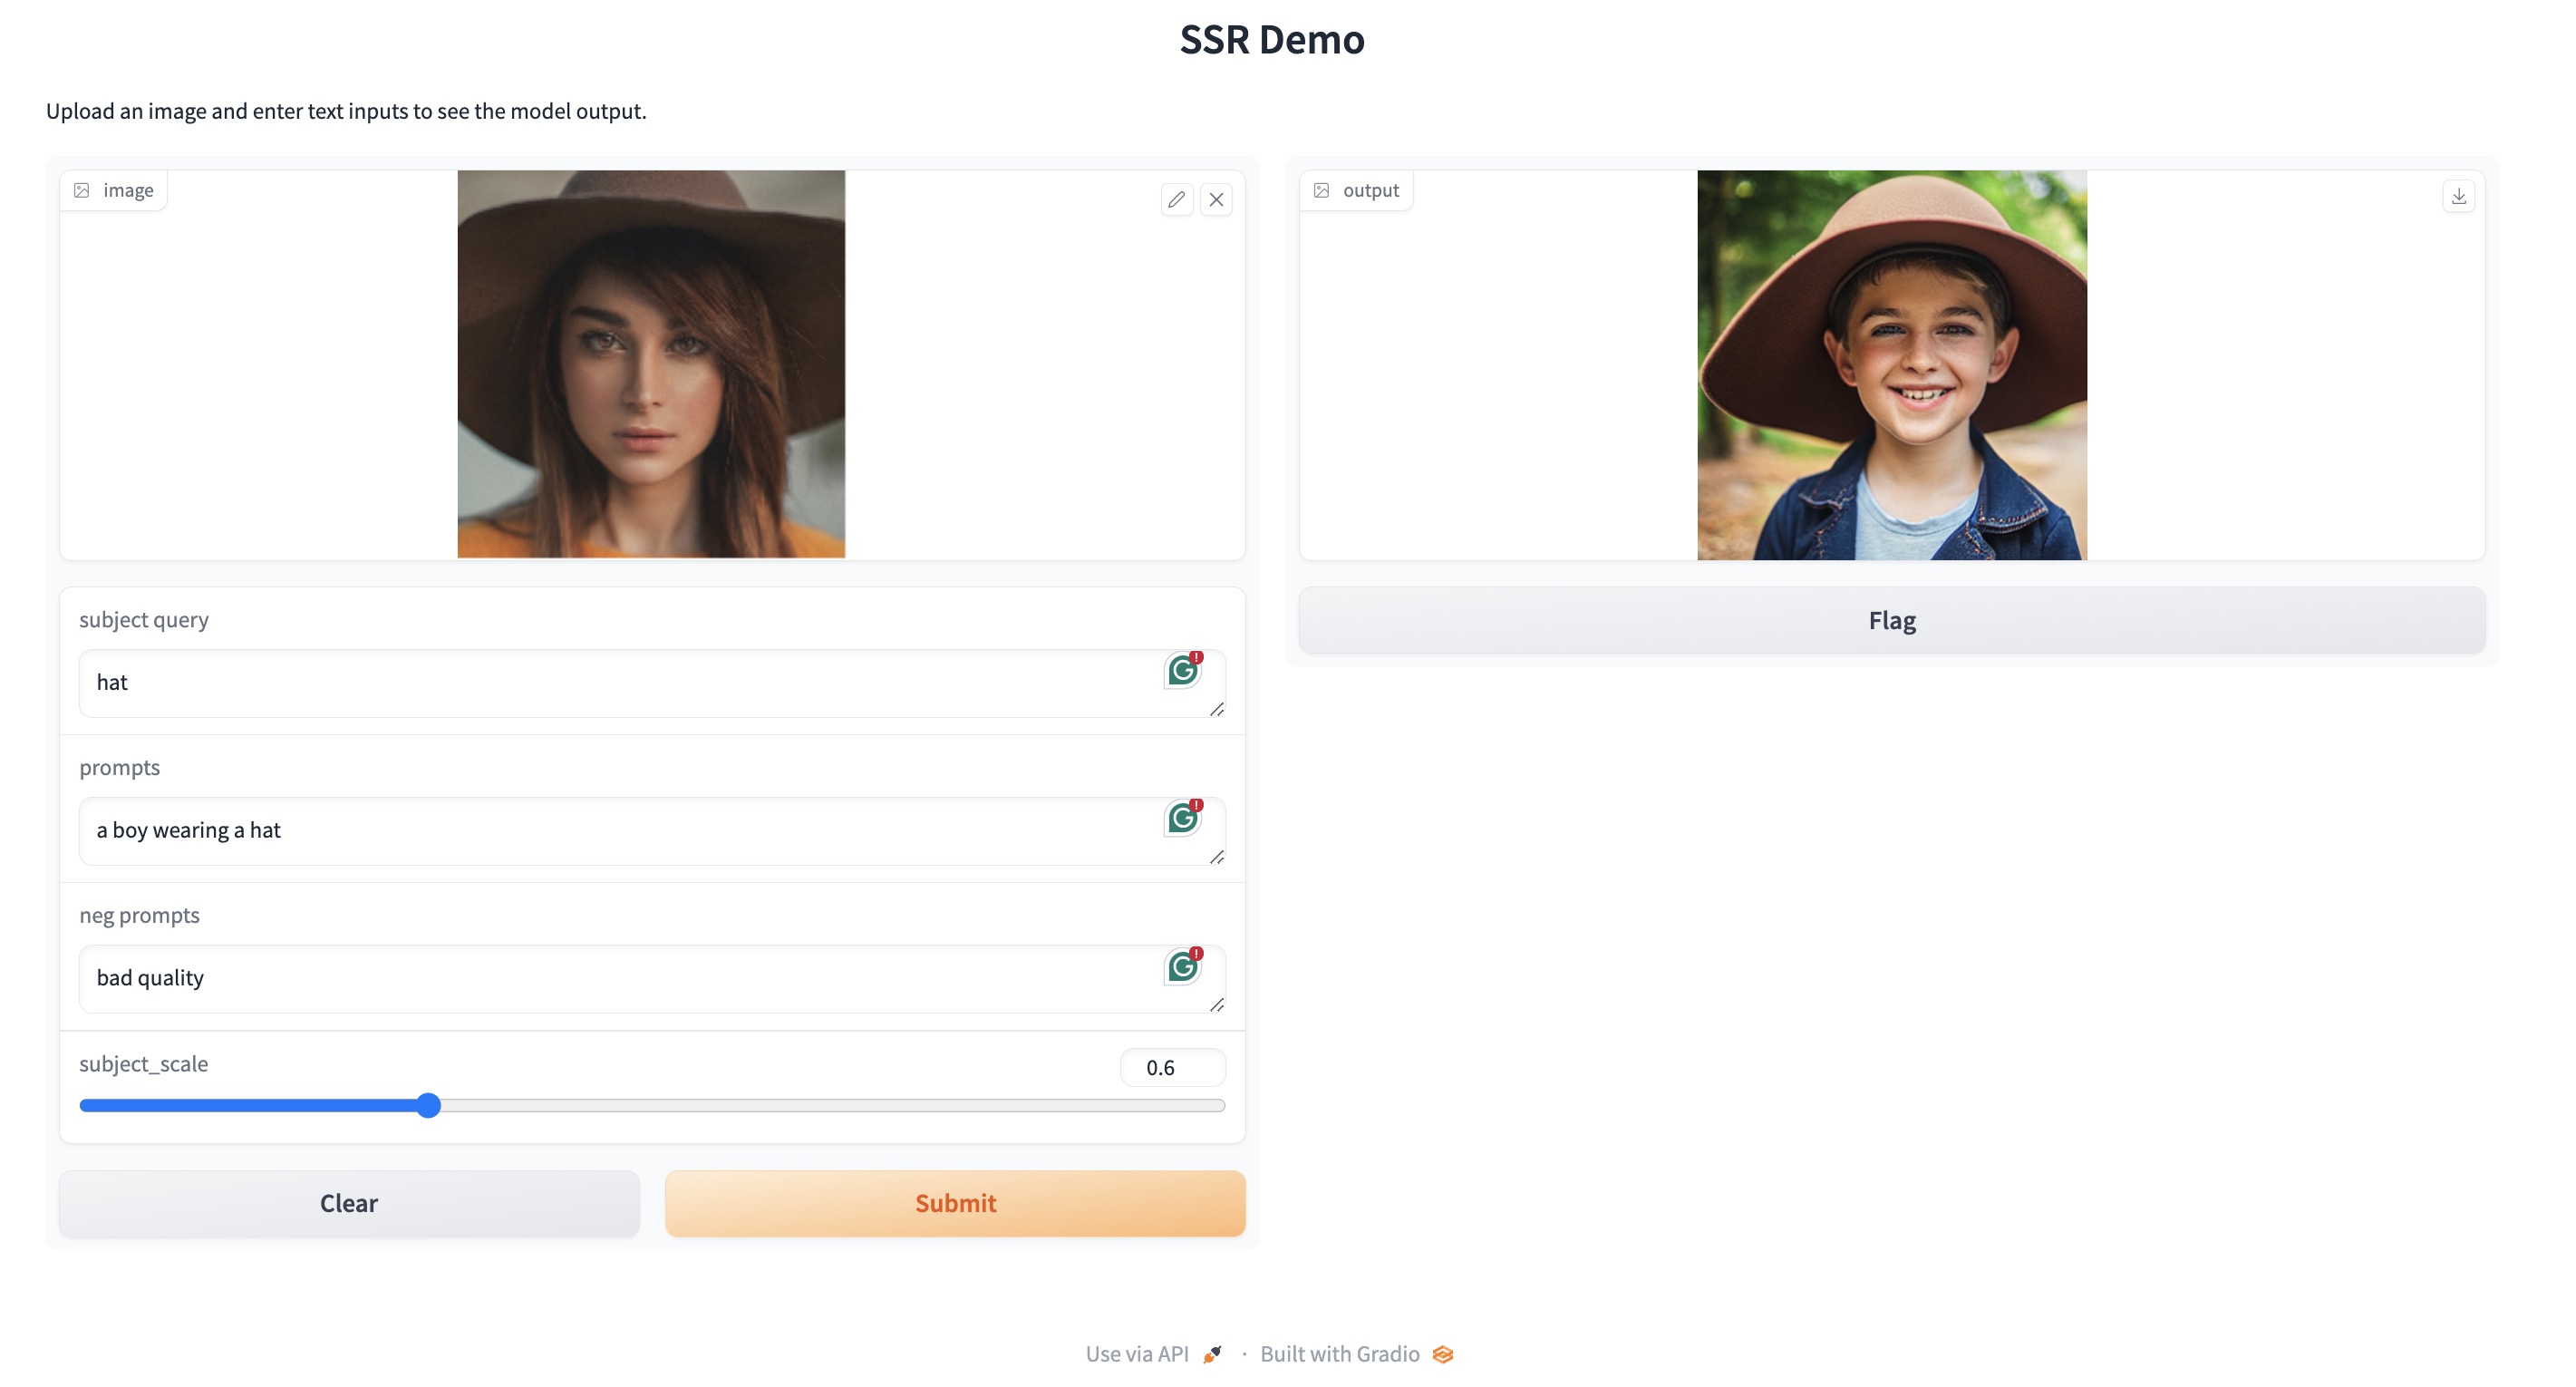Click resize handle of prompts textbox
This screenshot has width=2576, height=1387.
(1217, 857)
